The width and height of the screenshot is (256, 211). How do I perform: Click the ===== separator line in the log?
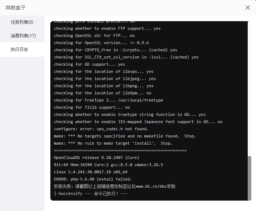coord(120,150)
